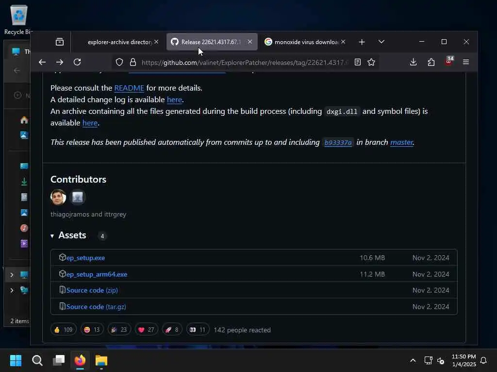
Task: Switch to explorer-archive directory tab
Action: point(119,42)
